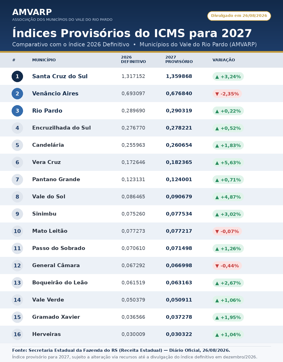
Task: Click the red -2,35% variation pill
Action: coord(227,94)
